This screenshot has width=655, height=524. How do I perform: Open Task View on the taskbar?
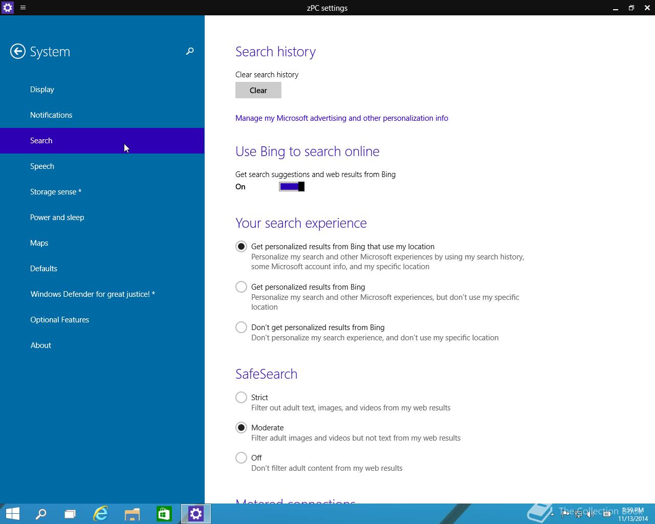coord(70,514)
